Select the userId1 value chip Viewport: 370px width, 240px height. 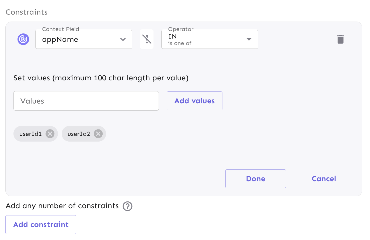[x=31, y=133]
